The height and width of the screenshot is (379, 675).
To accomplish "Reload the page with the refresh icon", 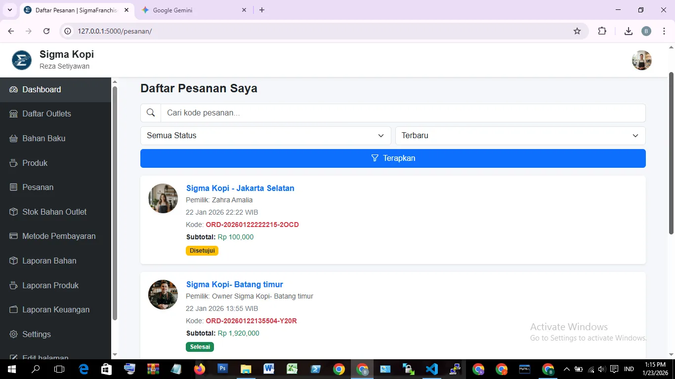I will coord(46,31).
